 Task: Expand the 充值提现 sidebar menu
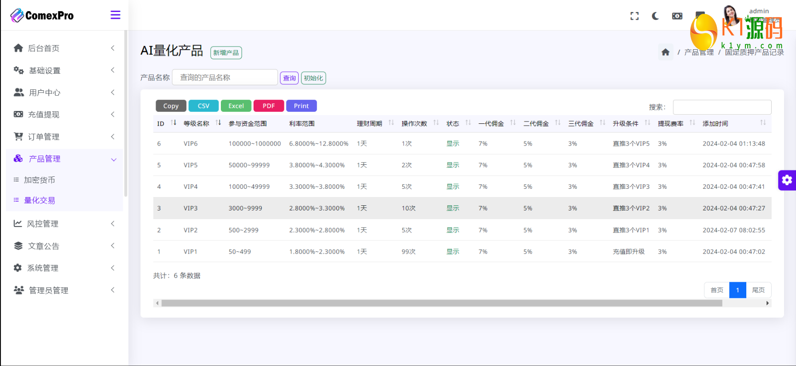[64, 115]
